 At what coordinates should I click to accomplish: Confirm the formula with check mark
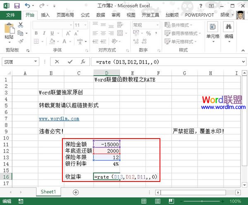tap(70, 62)
